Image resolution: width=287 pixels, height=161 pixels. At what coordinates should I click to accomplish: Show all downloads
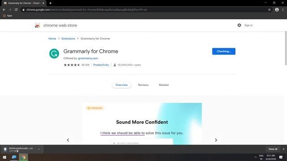coord(273,149)
